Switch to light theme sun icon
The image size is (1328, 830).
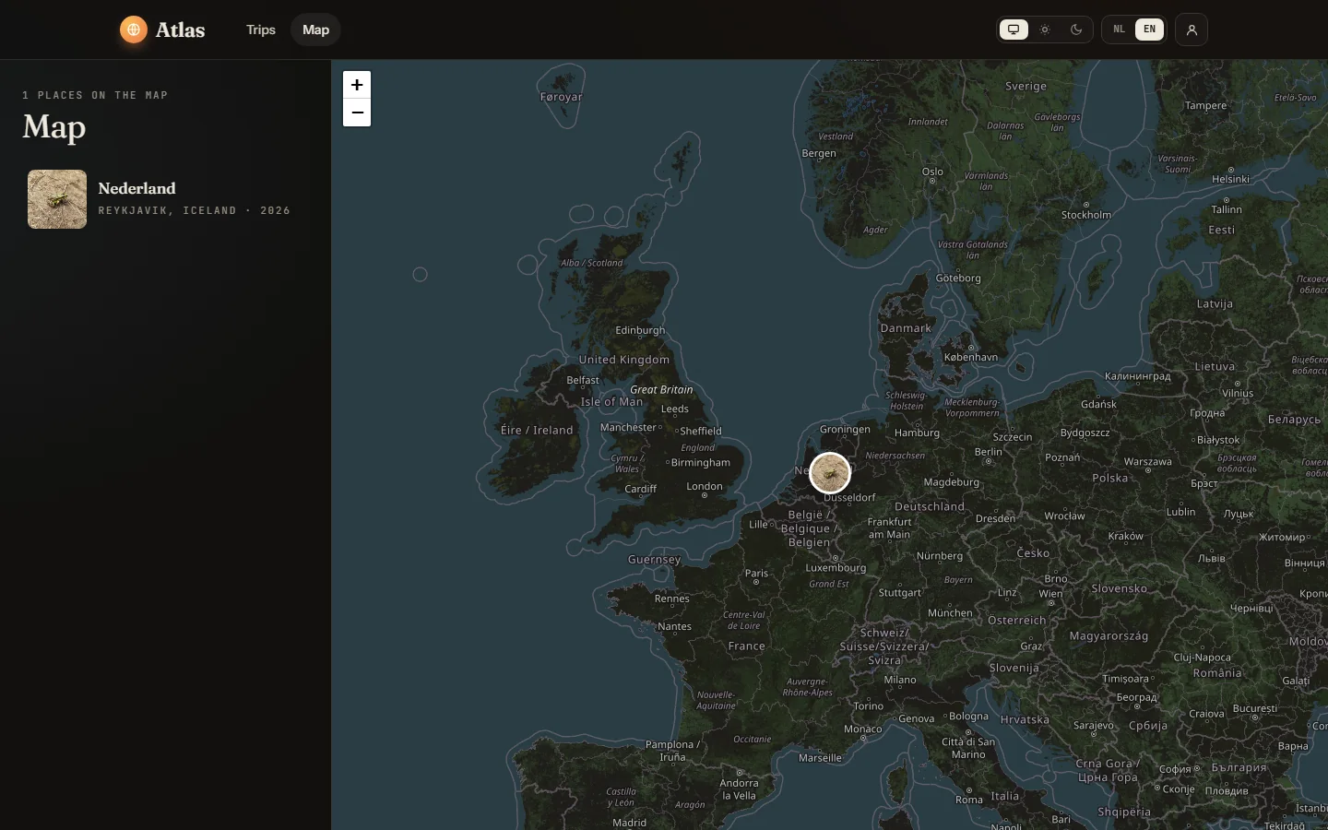click(1045, 30)
